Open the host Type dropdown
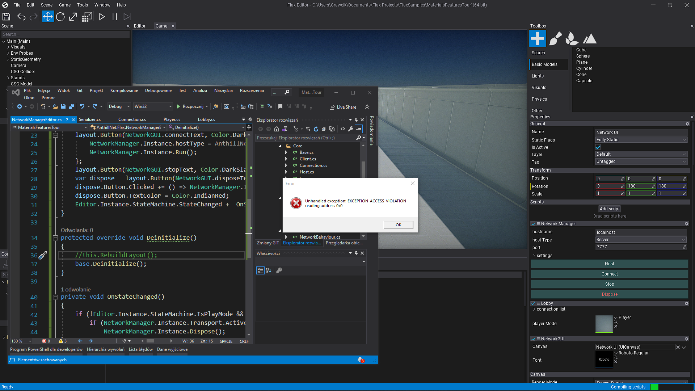Image resolution: width=695 pixels, height=391 pixels. (x=641, y=240)
